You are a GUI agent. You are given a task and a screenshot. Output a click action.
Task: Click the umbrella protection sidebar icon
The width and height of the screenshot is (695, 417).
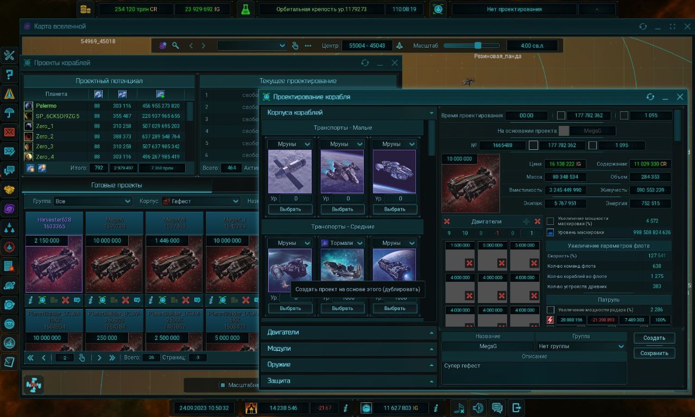coord(9,113)
